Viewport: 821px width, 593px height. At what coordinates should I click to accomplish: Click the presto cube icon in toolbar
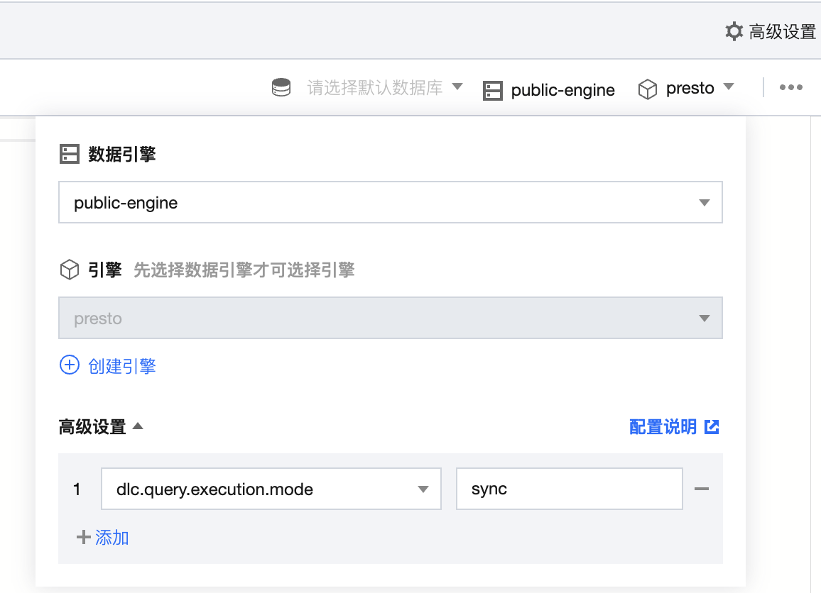tap(647, 89)
